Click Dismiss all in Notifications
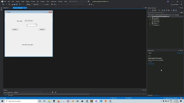184x103 pixels. (180, 53)
